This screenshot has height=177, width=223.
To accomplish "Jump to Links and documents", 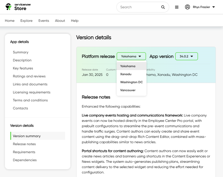I will click(30, 84).
